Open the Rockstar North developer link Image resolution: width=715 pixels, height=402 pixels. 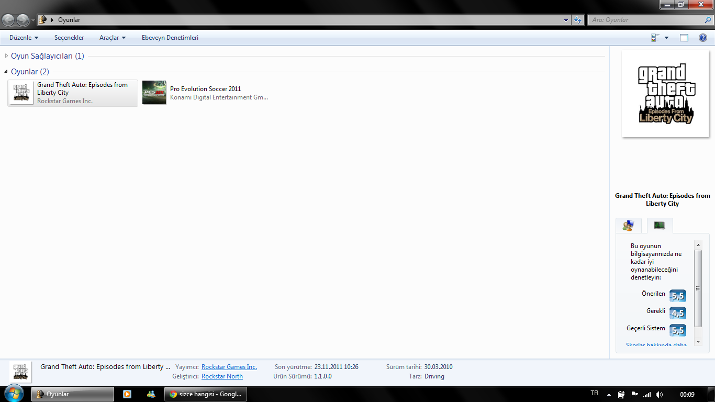(222, 376)
